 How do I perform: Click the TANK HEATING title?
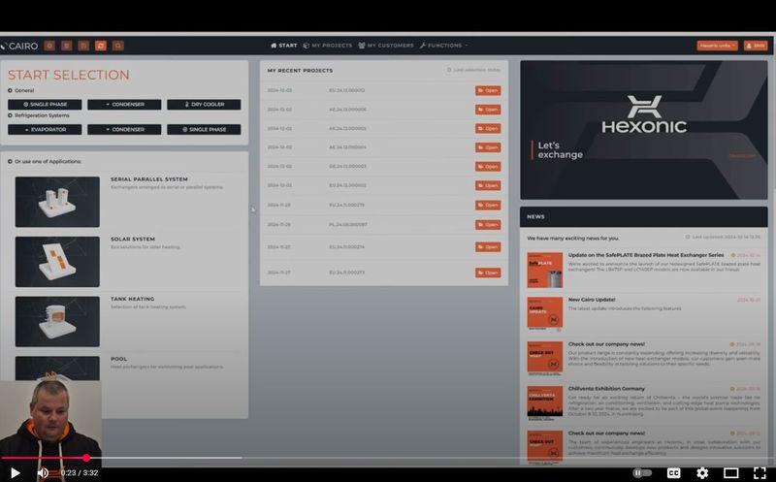133,299
